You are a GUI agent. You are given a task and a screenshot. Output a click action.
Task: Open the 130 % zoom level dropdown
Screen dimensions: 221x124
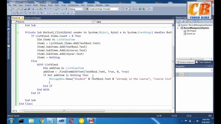20,111
